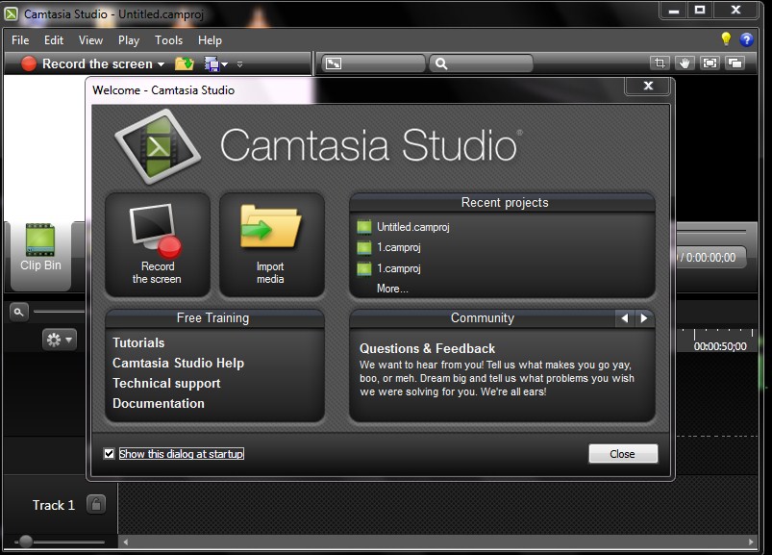Click the track height slider handle
Viewport: 772px width, 555px height.
(26, 542)
